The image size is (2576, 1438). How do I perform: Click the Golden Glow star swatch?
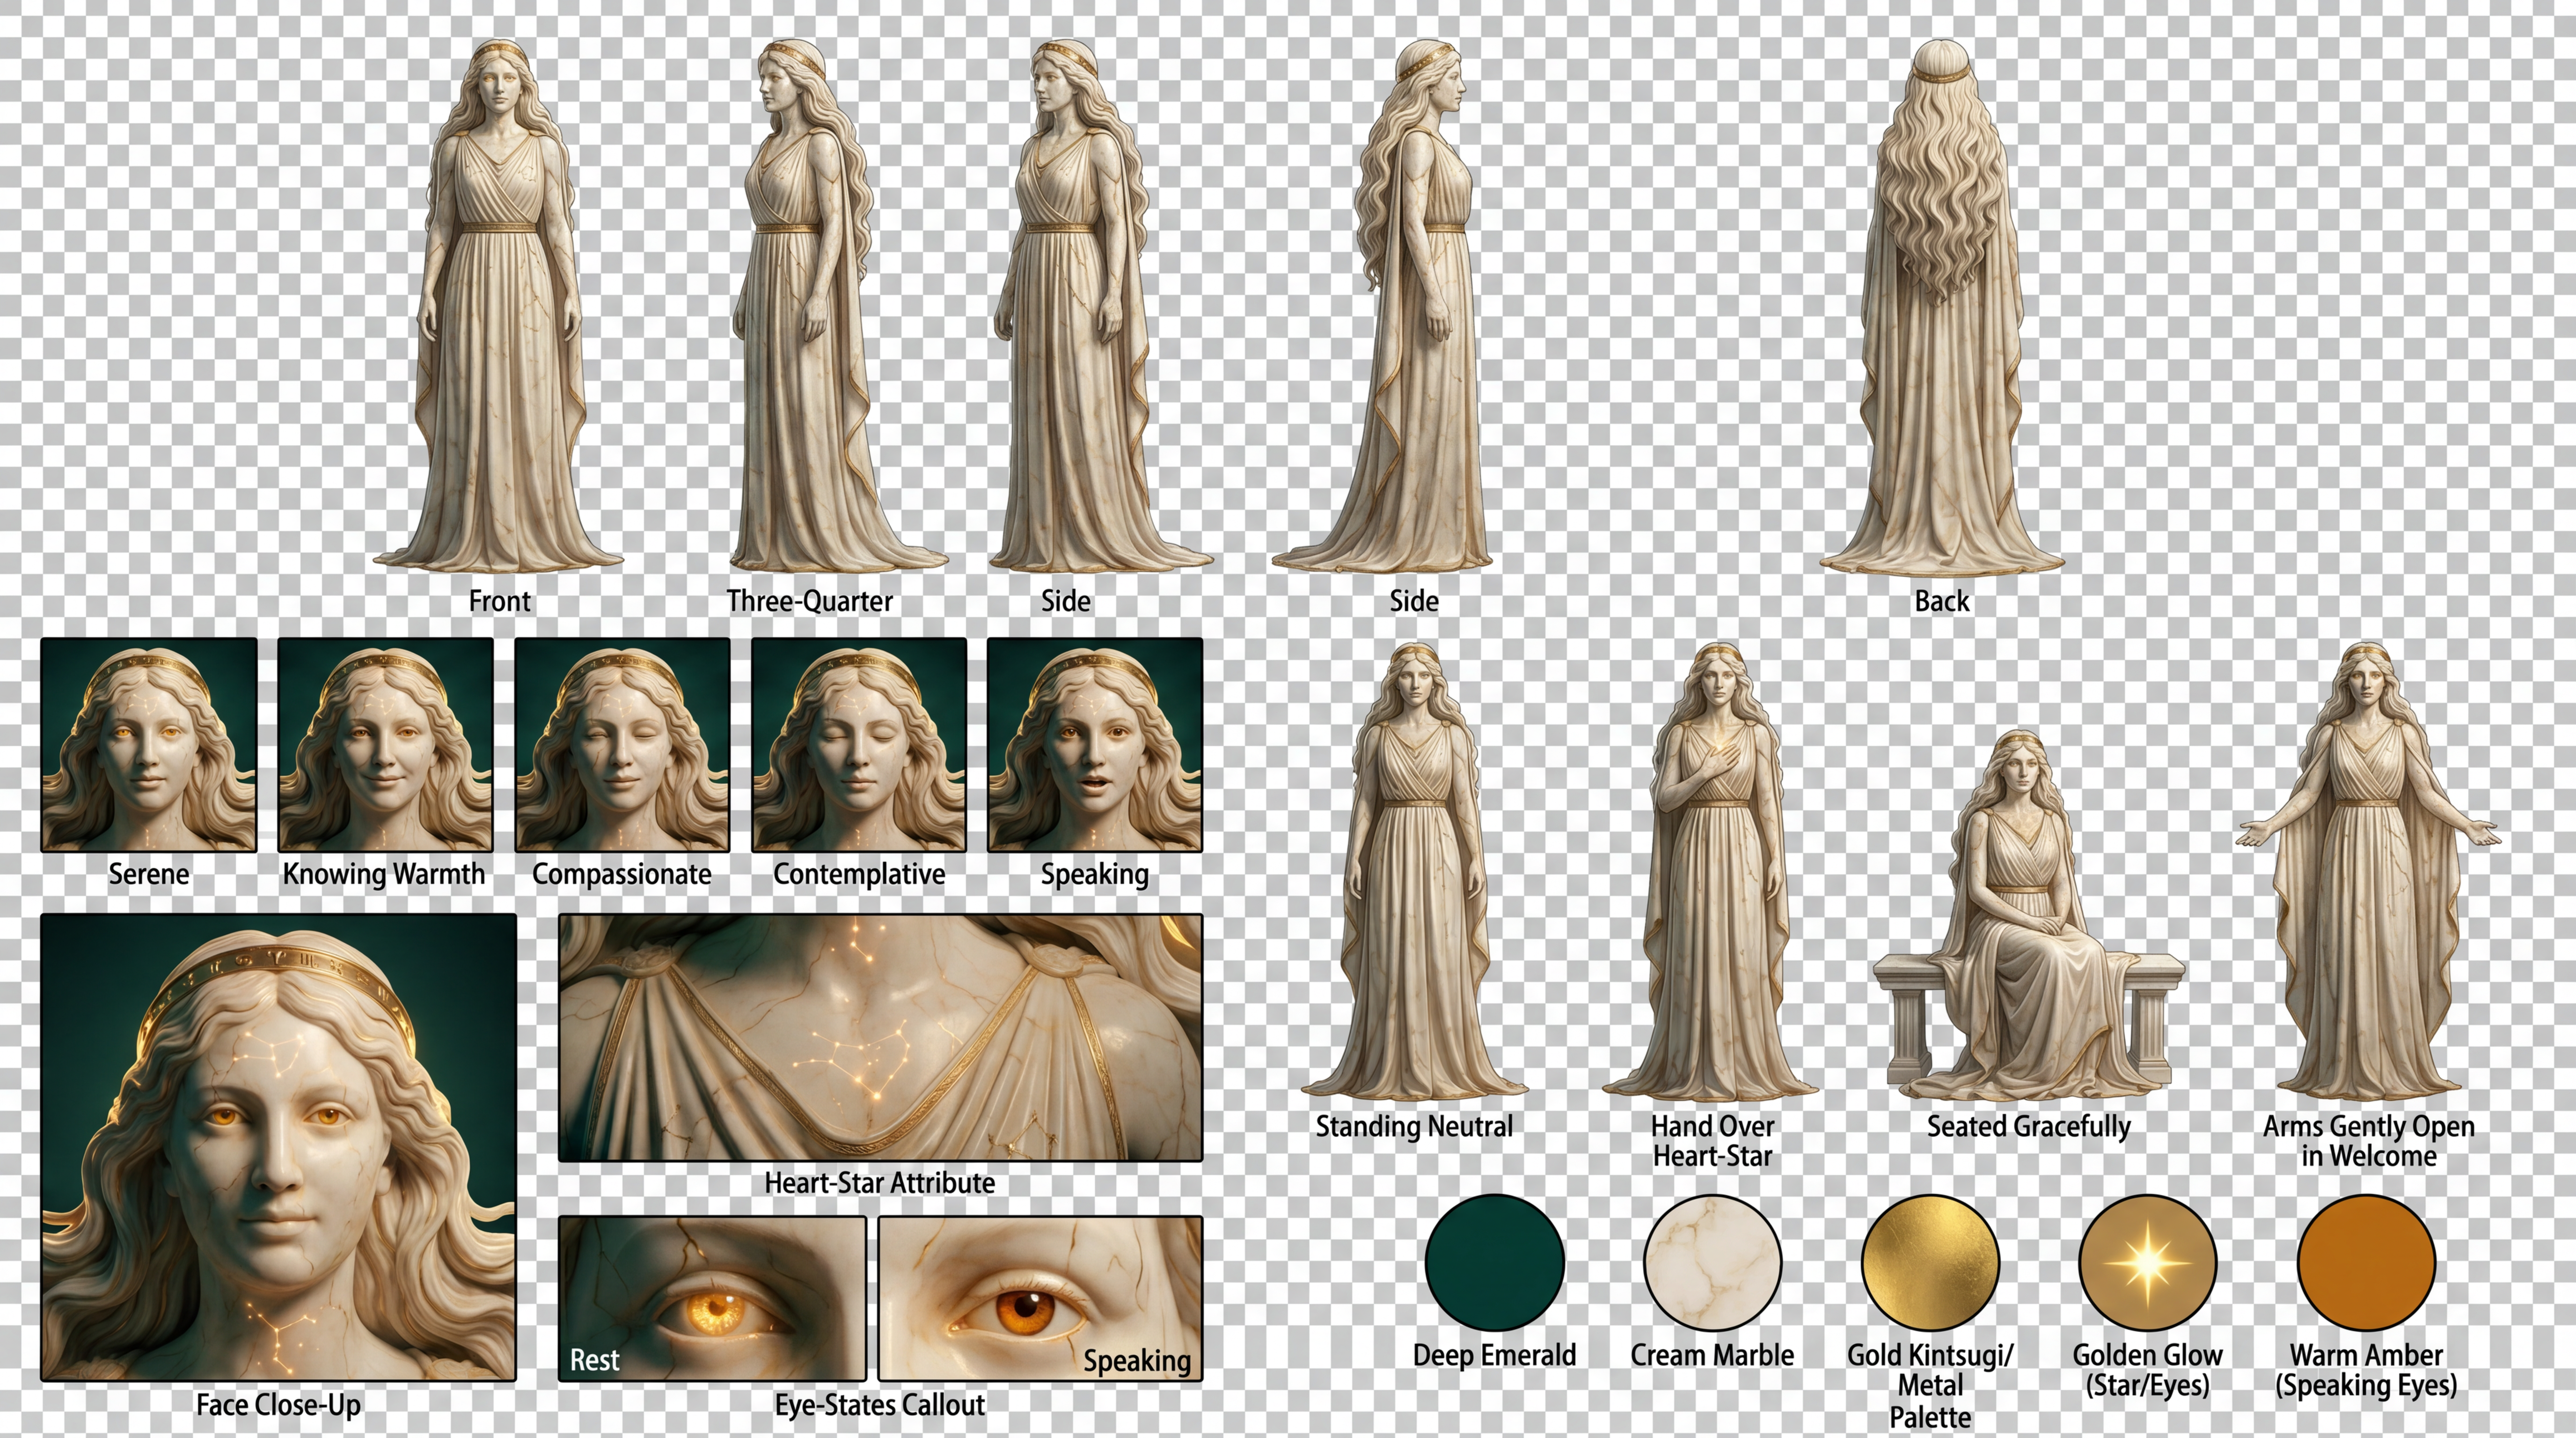(2148, 1262)
